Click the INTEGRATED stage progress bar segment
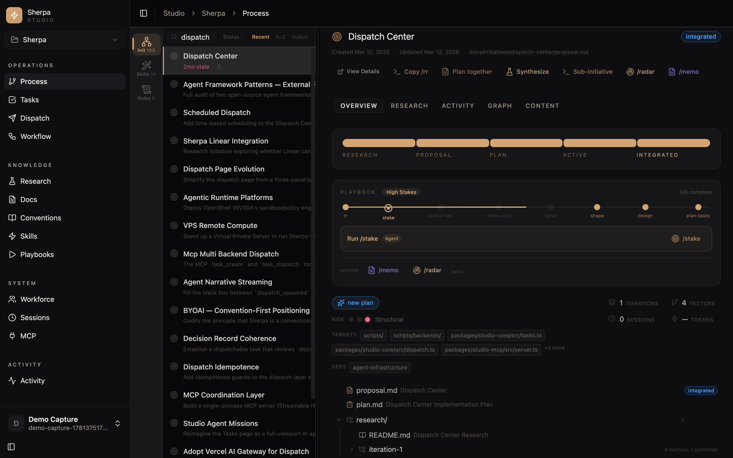 coord(673,143)
